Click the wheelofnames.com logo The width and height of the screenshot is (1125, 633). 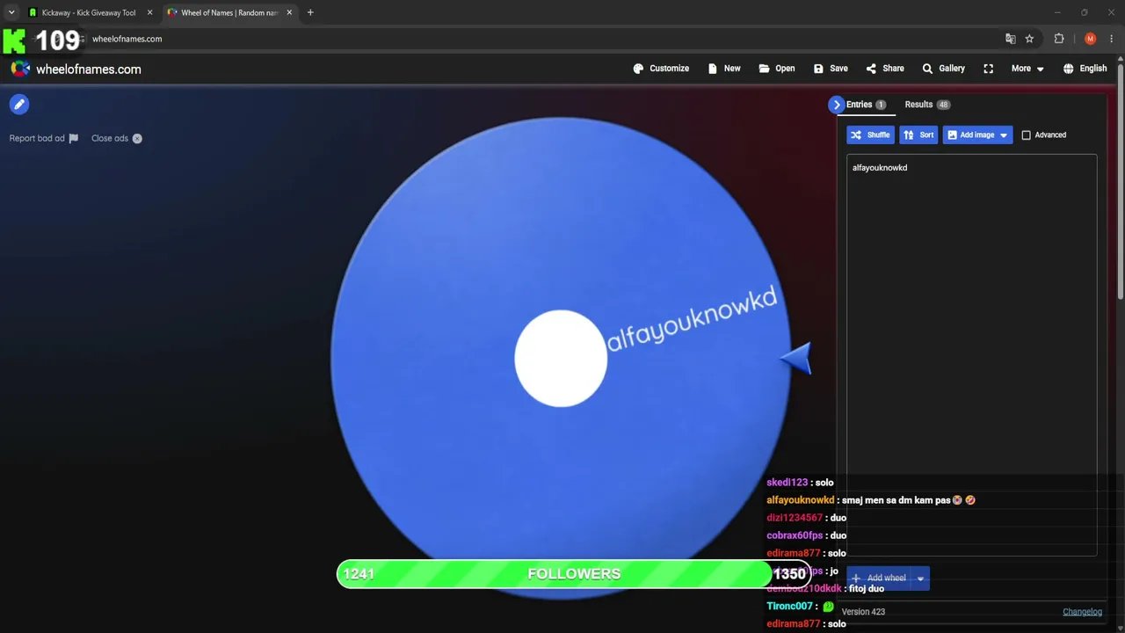76,69
